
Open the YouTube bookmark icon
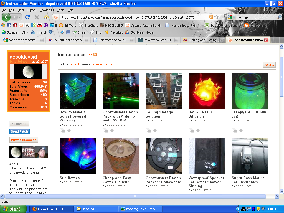[x=39, y=25]
